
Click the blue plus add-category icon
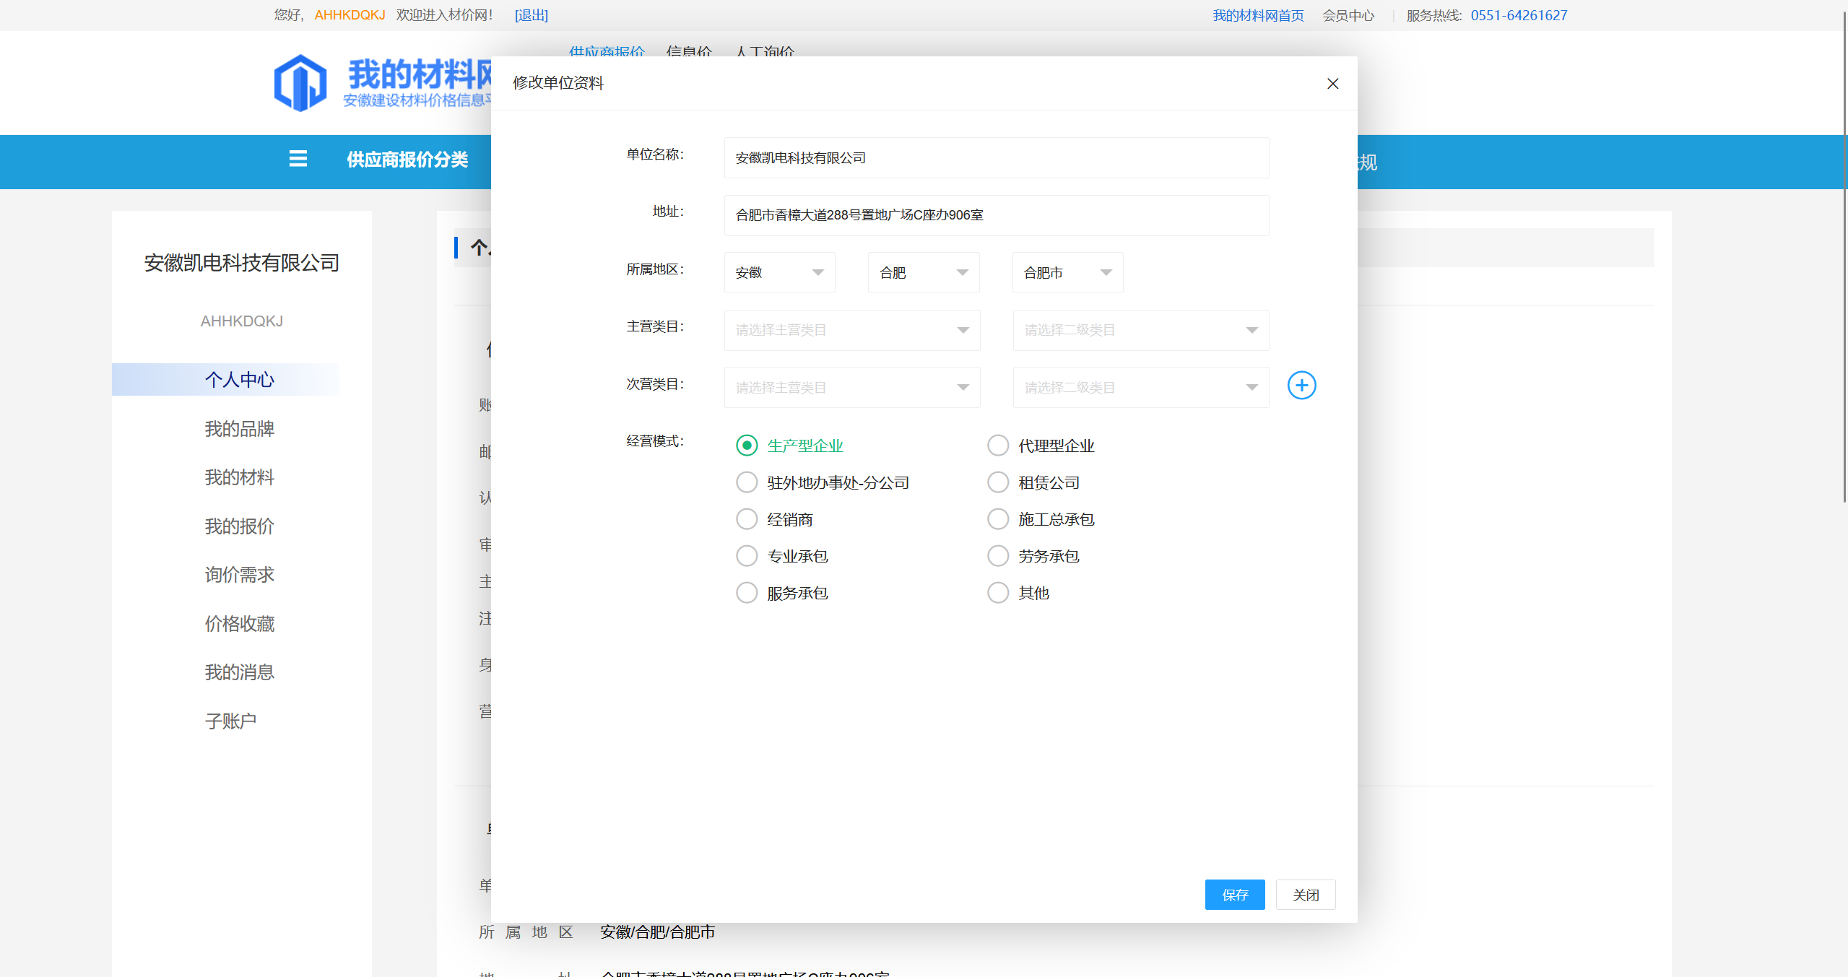point(1301,386)
